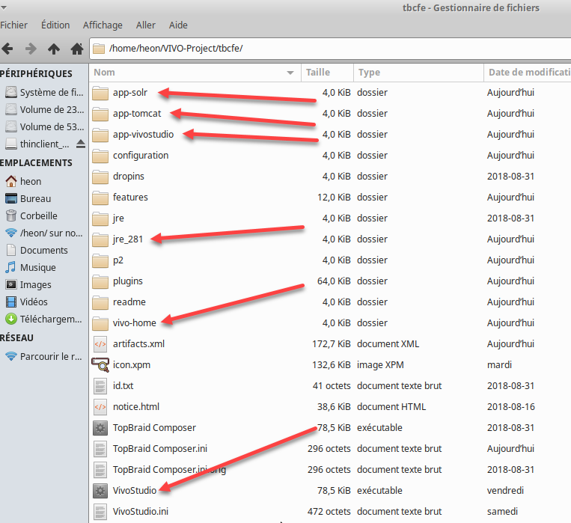Select the plugins folder icon
571x523 pixels.
(100, 281)
